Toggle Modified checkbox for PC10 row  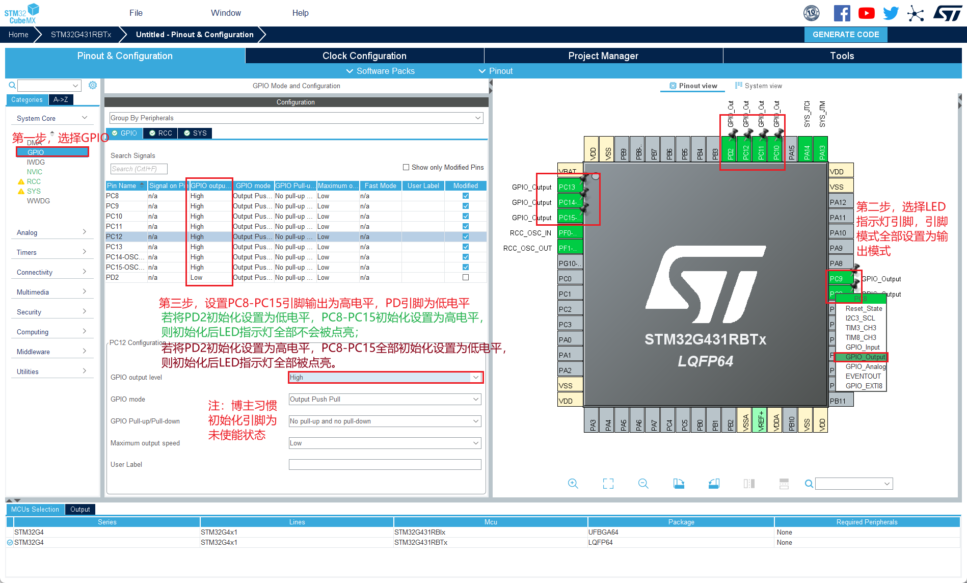click(x=466, y=216)
